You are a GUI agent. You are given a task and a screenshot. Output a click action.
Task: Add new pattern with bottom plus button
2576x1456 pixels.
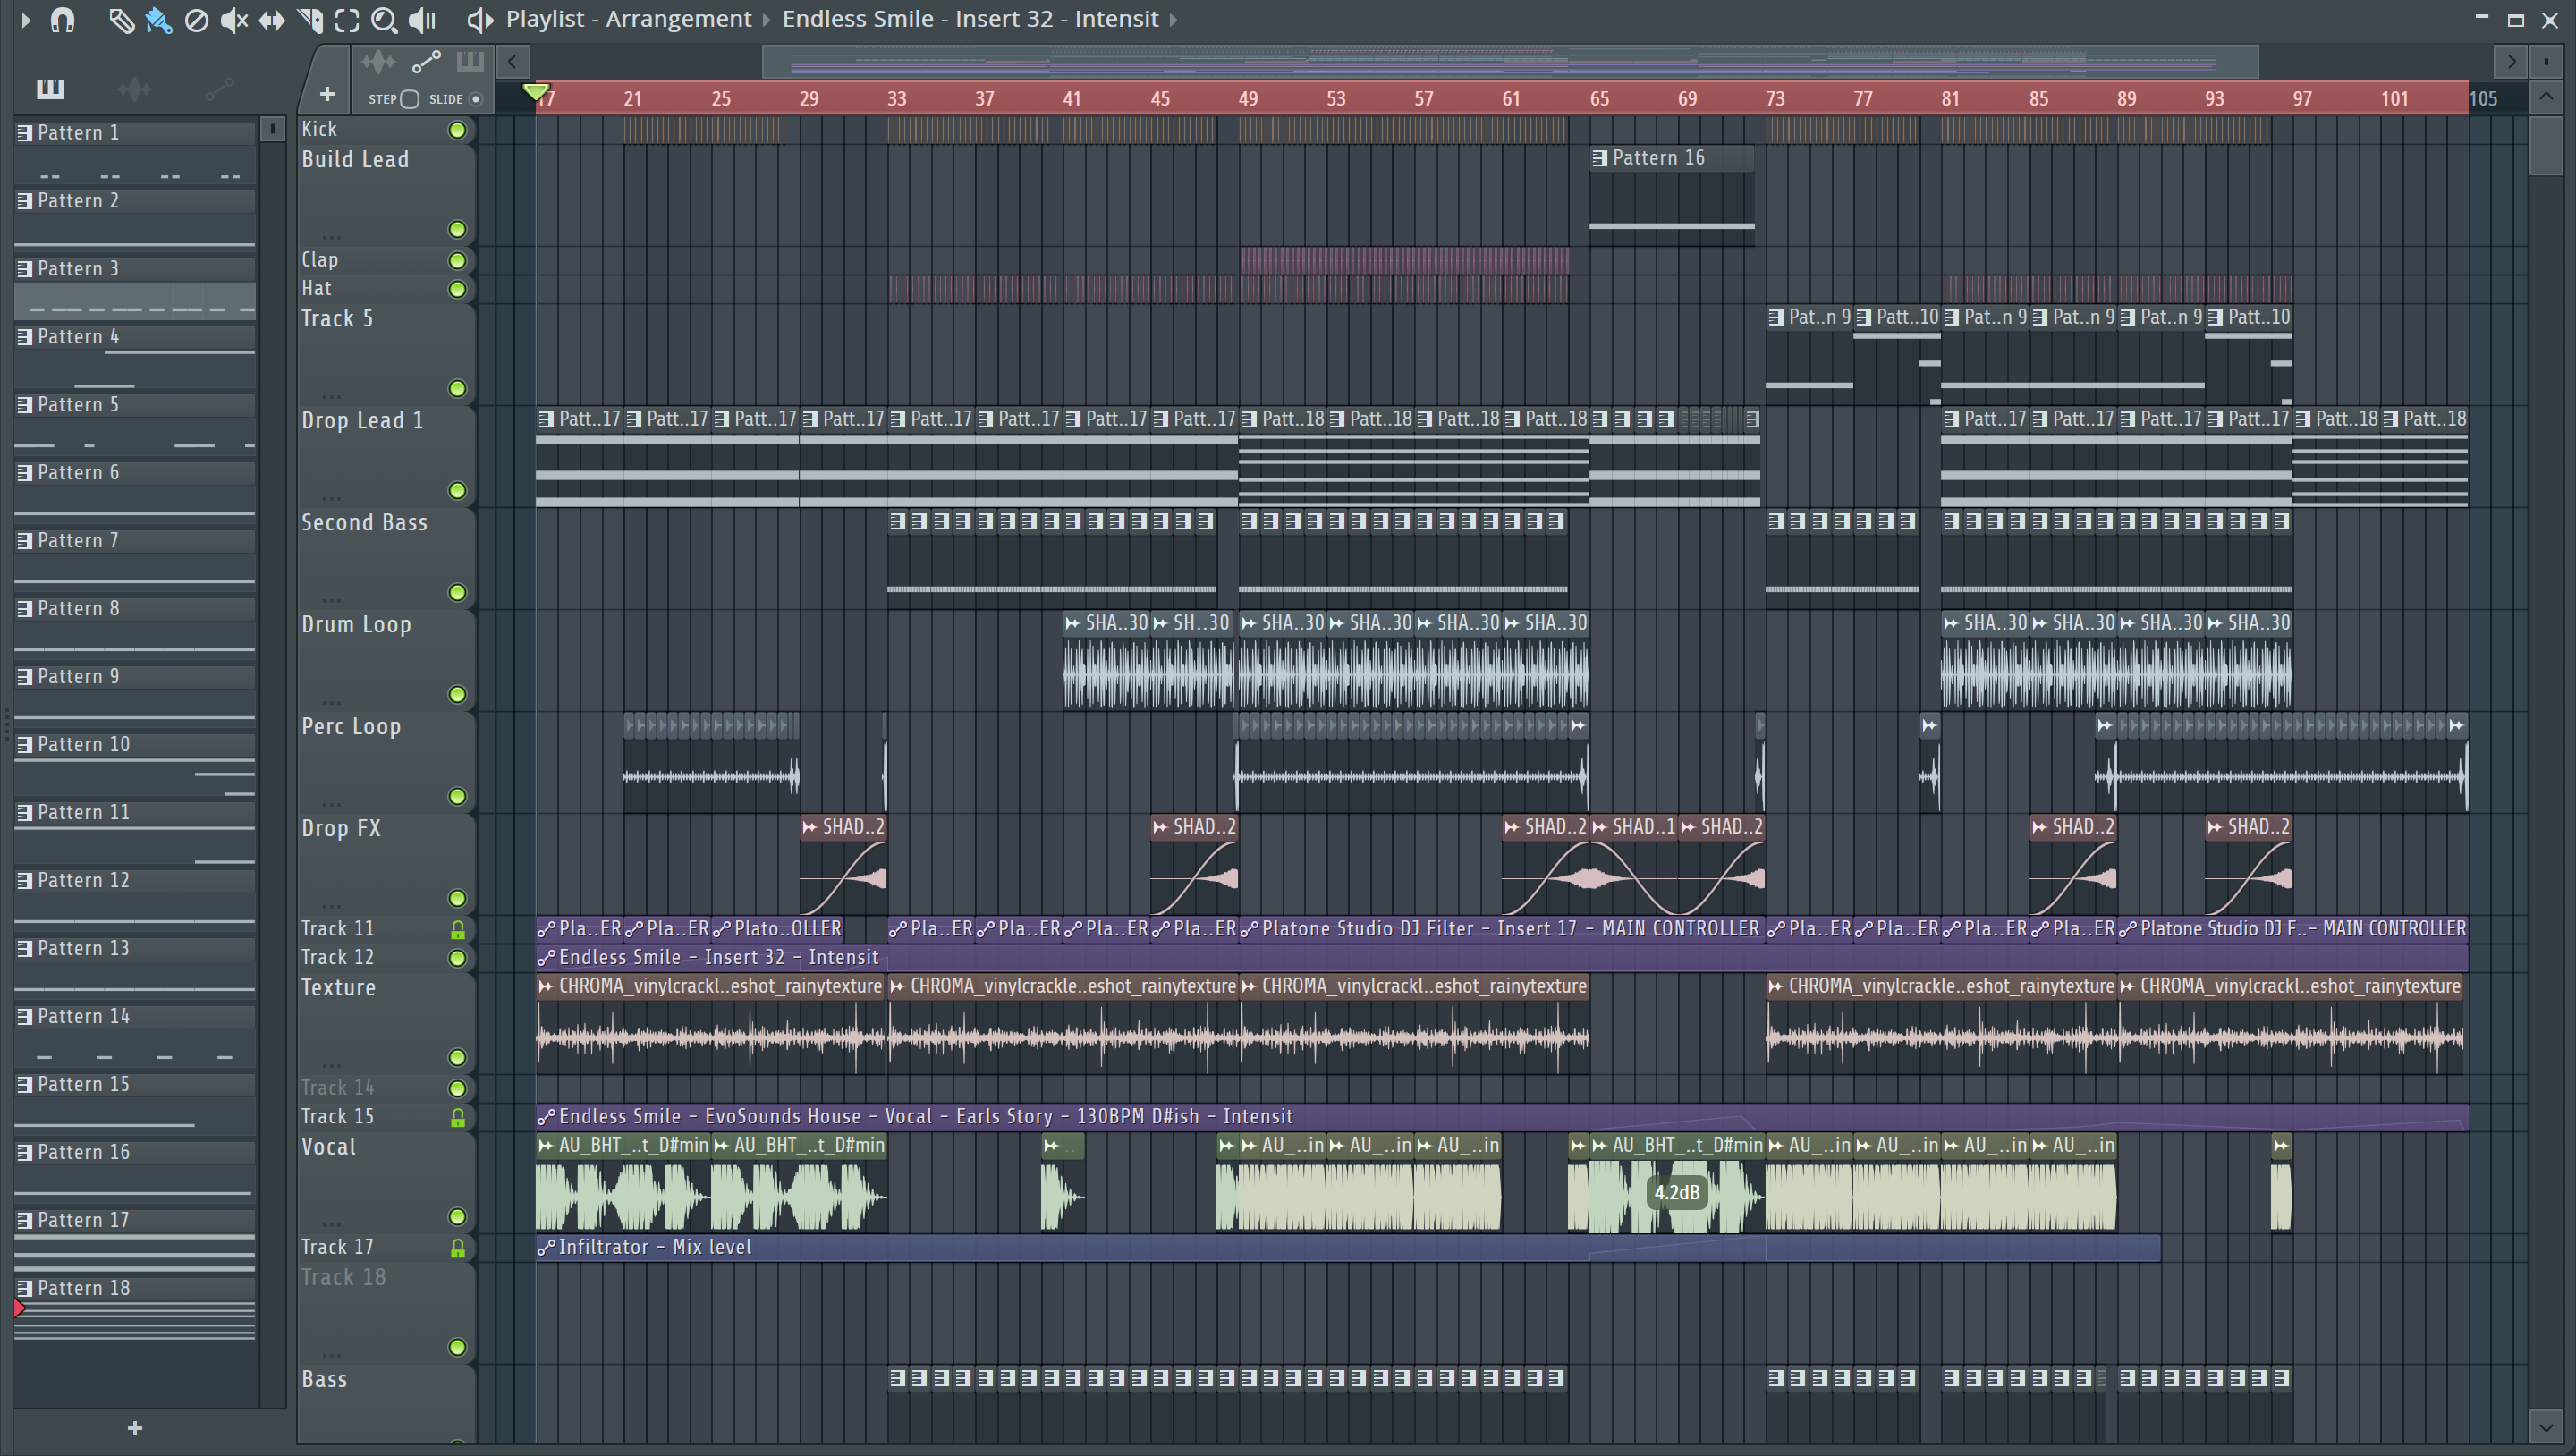(x=135, y=1429)
